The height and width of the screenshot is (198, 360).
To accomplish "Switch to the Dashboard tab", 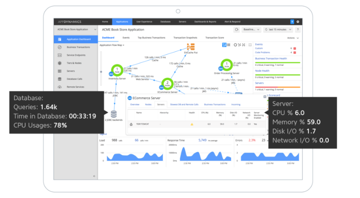I will click(108, 38).
